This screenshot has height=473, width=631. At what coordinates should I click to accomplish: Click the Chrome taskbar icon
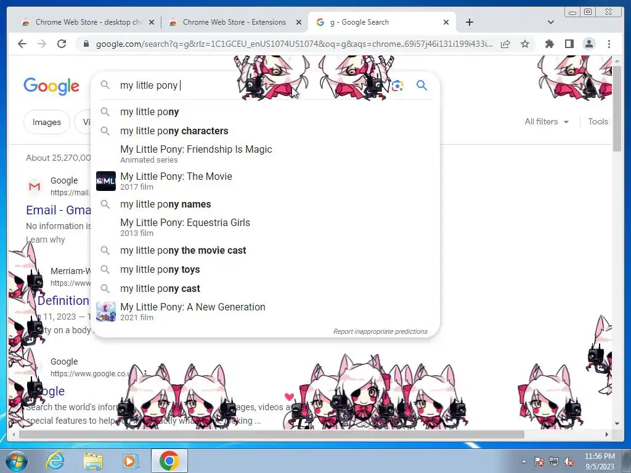coord(169,461)
